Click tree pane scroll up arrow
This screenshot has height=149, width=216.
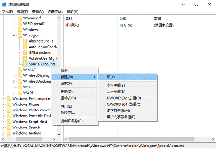[59, 18]
